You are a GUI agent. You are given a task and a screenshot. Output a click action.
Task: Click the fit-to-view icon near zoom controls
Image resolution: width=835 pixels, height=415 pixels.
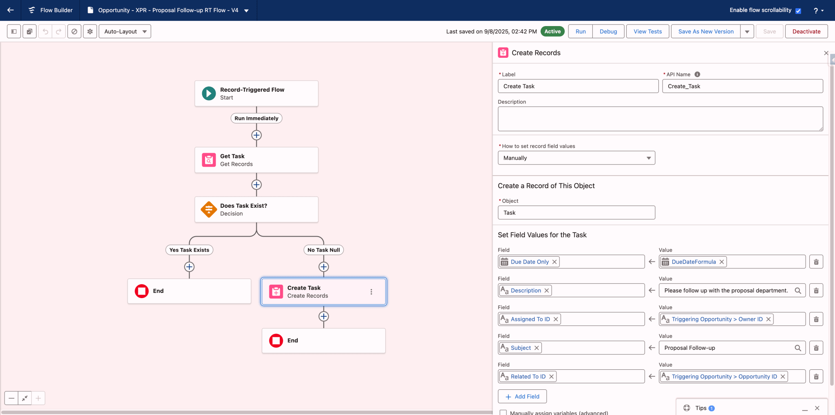[24, 398]
